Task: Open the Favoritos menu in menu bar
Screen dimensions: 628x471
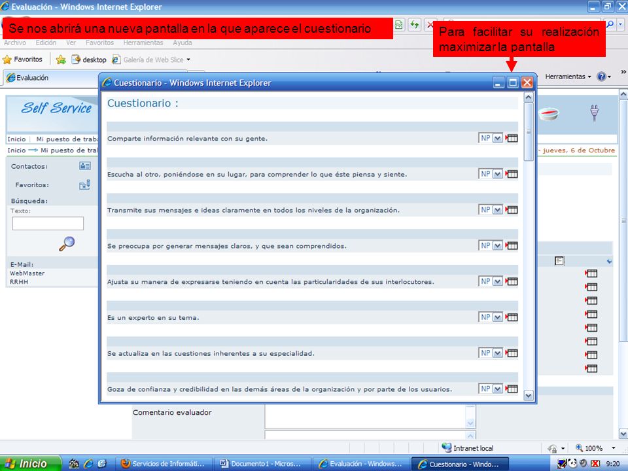Action: click(99, 43)
